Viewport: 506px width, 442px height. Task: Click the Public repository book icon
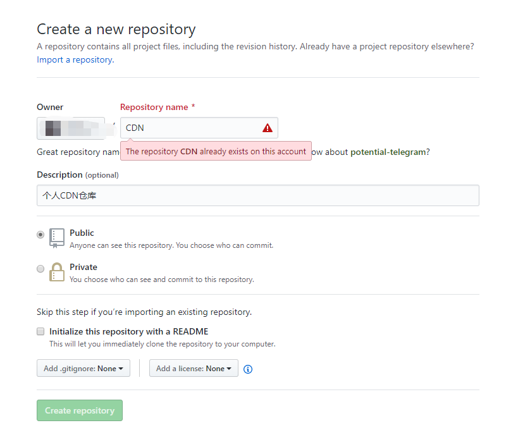[57, 238]
